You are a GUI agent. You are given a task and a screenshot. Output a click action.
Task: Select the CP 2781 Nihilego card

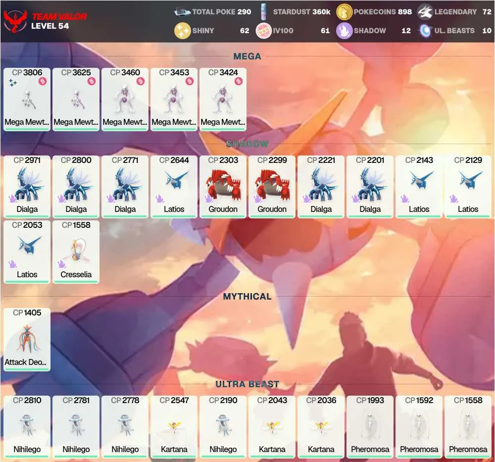pyautogui.click(x=76, y=427)
